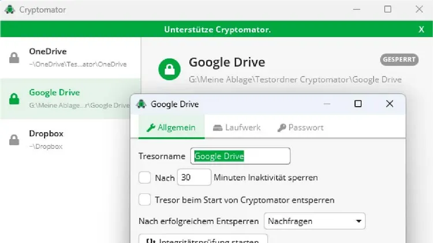Screen dimensions: 433x243
Task: Open the Laufwerk tab
Action: (x=237, y=128)
